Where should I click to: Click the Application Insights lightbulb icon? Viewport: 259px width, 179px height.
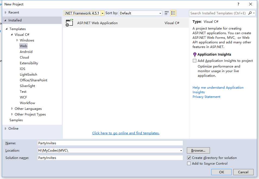pyautogui.click(x=194, y=55)
